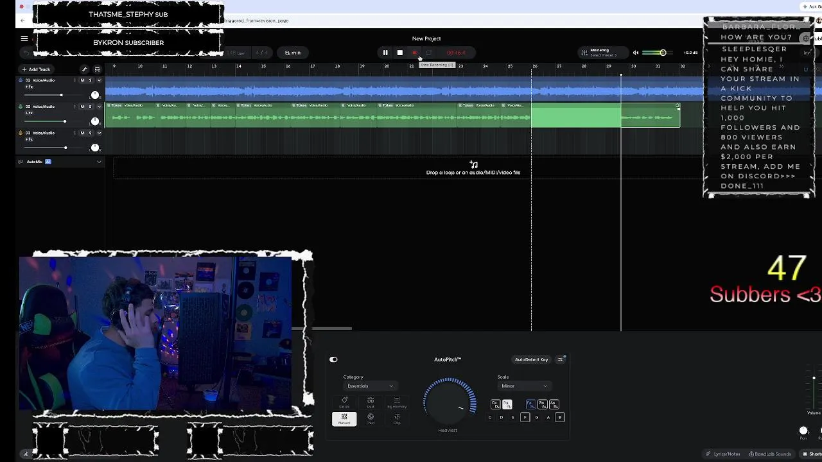Click the +Fx button on track 03

(29, 139)
